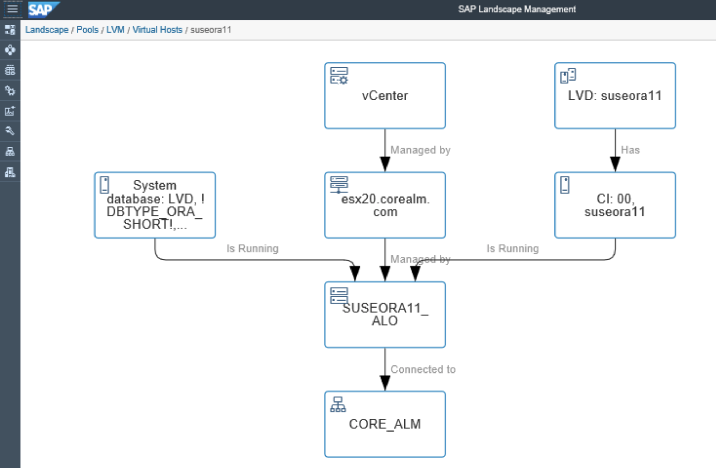
Task: Select the esx20.corealm.com host node
Action: 384,205
